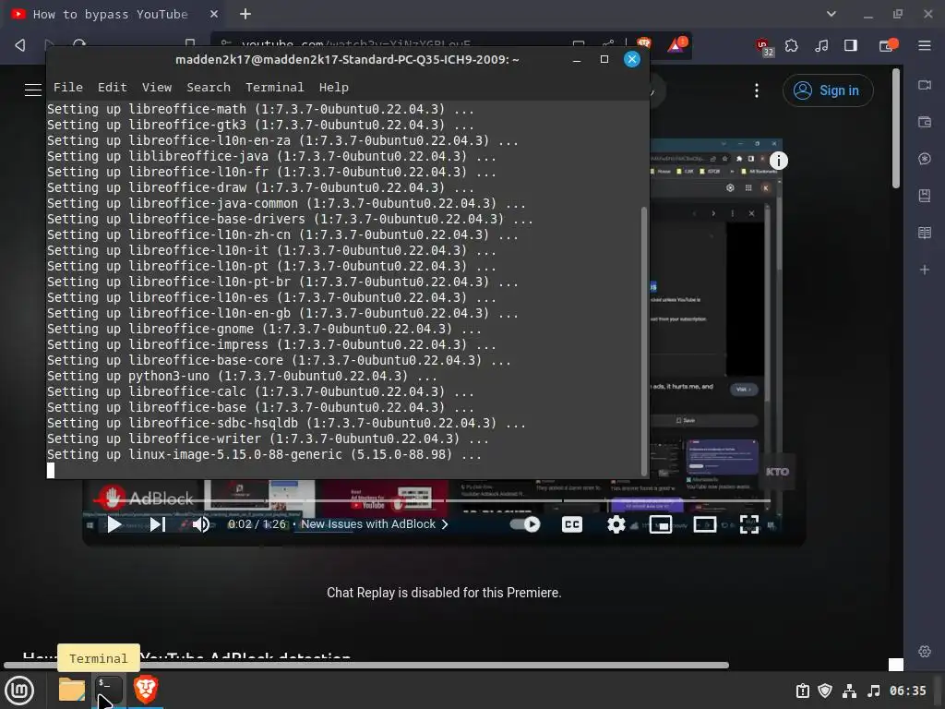Toggle the autoplay switch
The height and width of the screenshot is (709, 945).
tap(525, 524)
